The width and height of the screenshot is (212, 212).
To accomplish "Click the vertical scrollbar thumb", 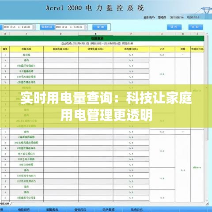I will click(x=207, y=87).
